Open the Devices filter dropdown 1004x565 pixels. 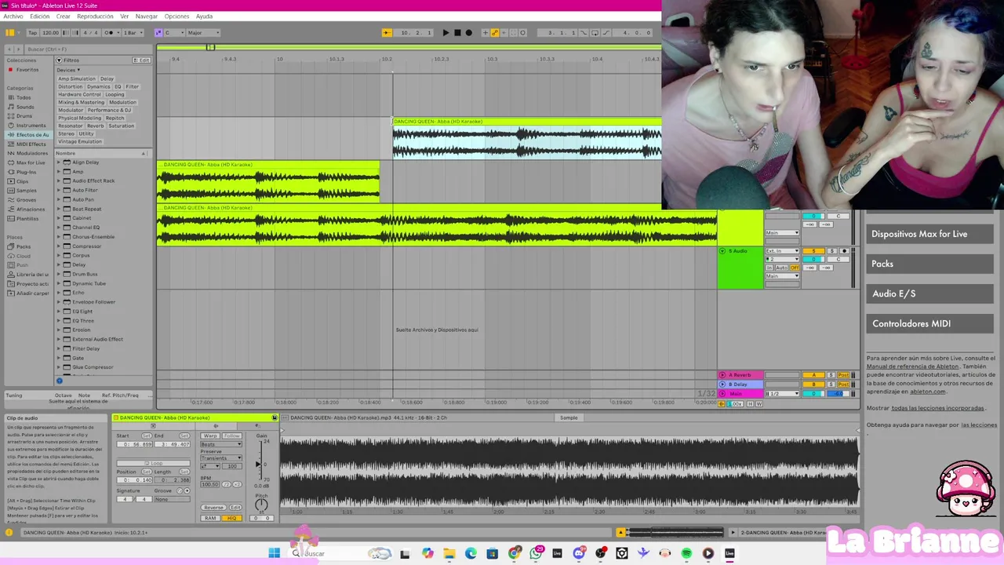pos(67,70)
